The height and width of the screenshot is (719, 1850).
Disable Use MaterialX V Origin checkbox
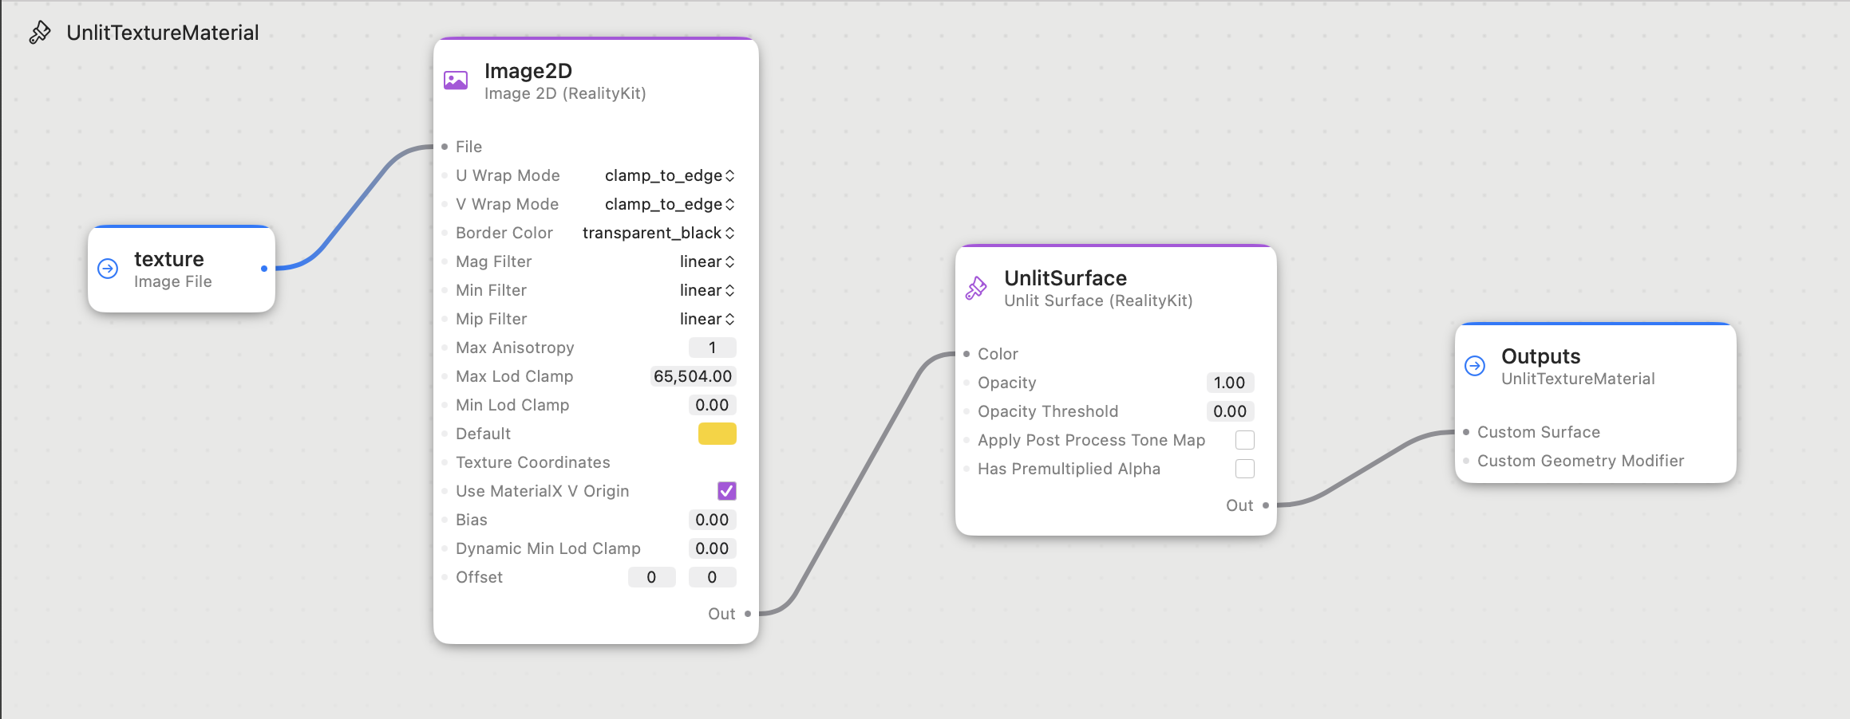[726, 491]
